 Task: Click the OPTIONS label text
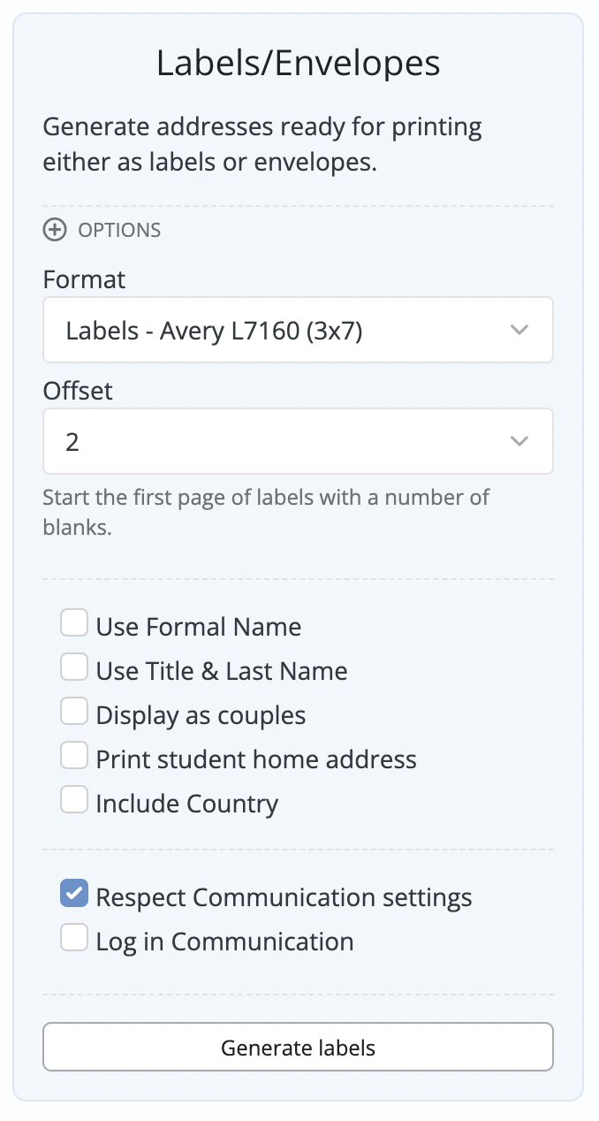click(x=118, y=230)
